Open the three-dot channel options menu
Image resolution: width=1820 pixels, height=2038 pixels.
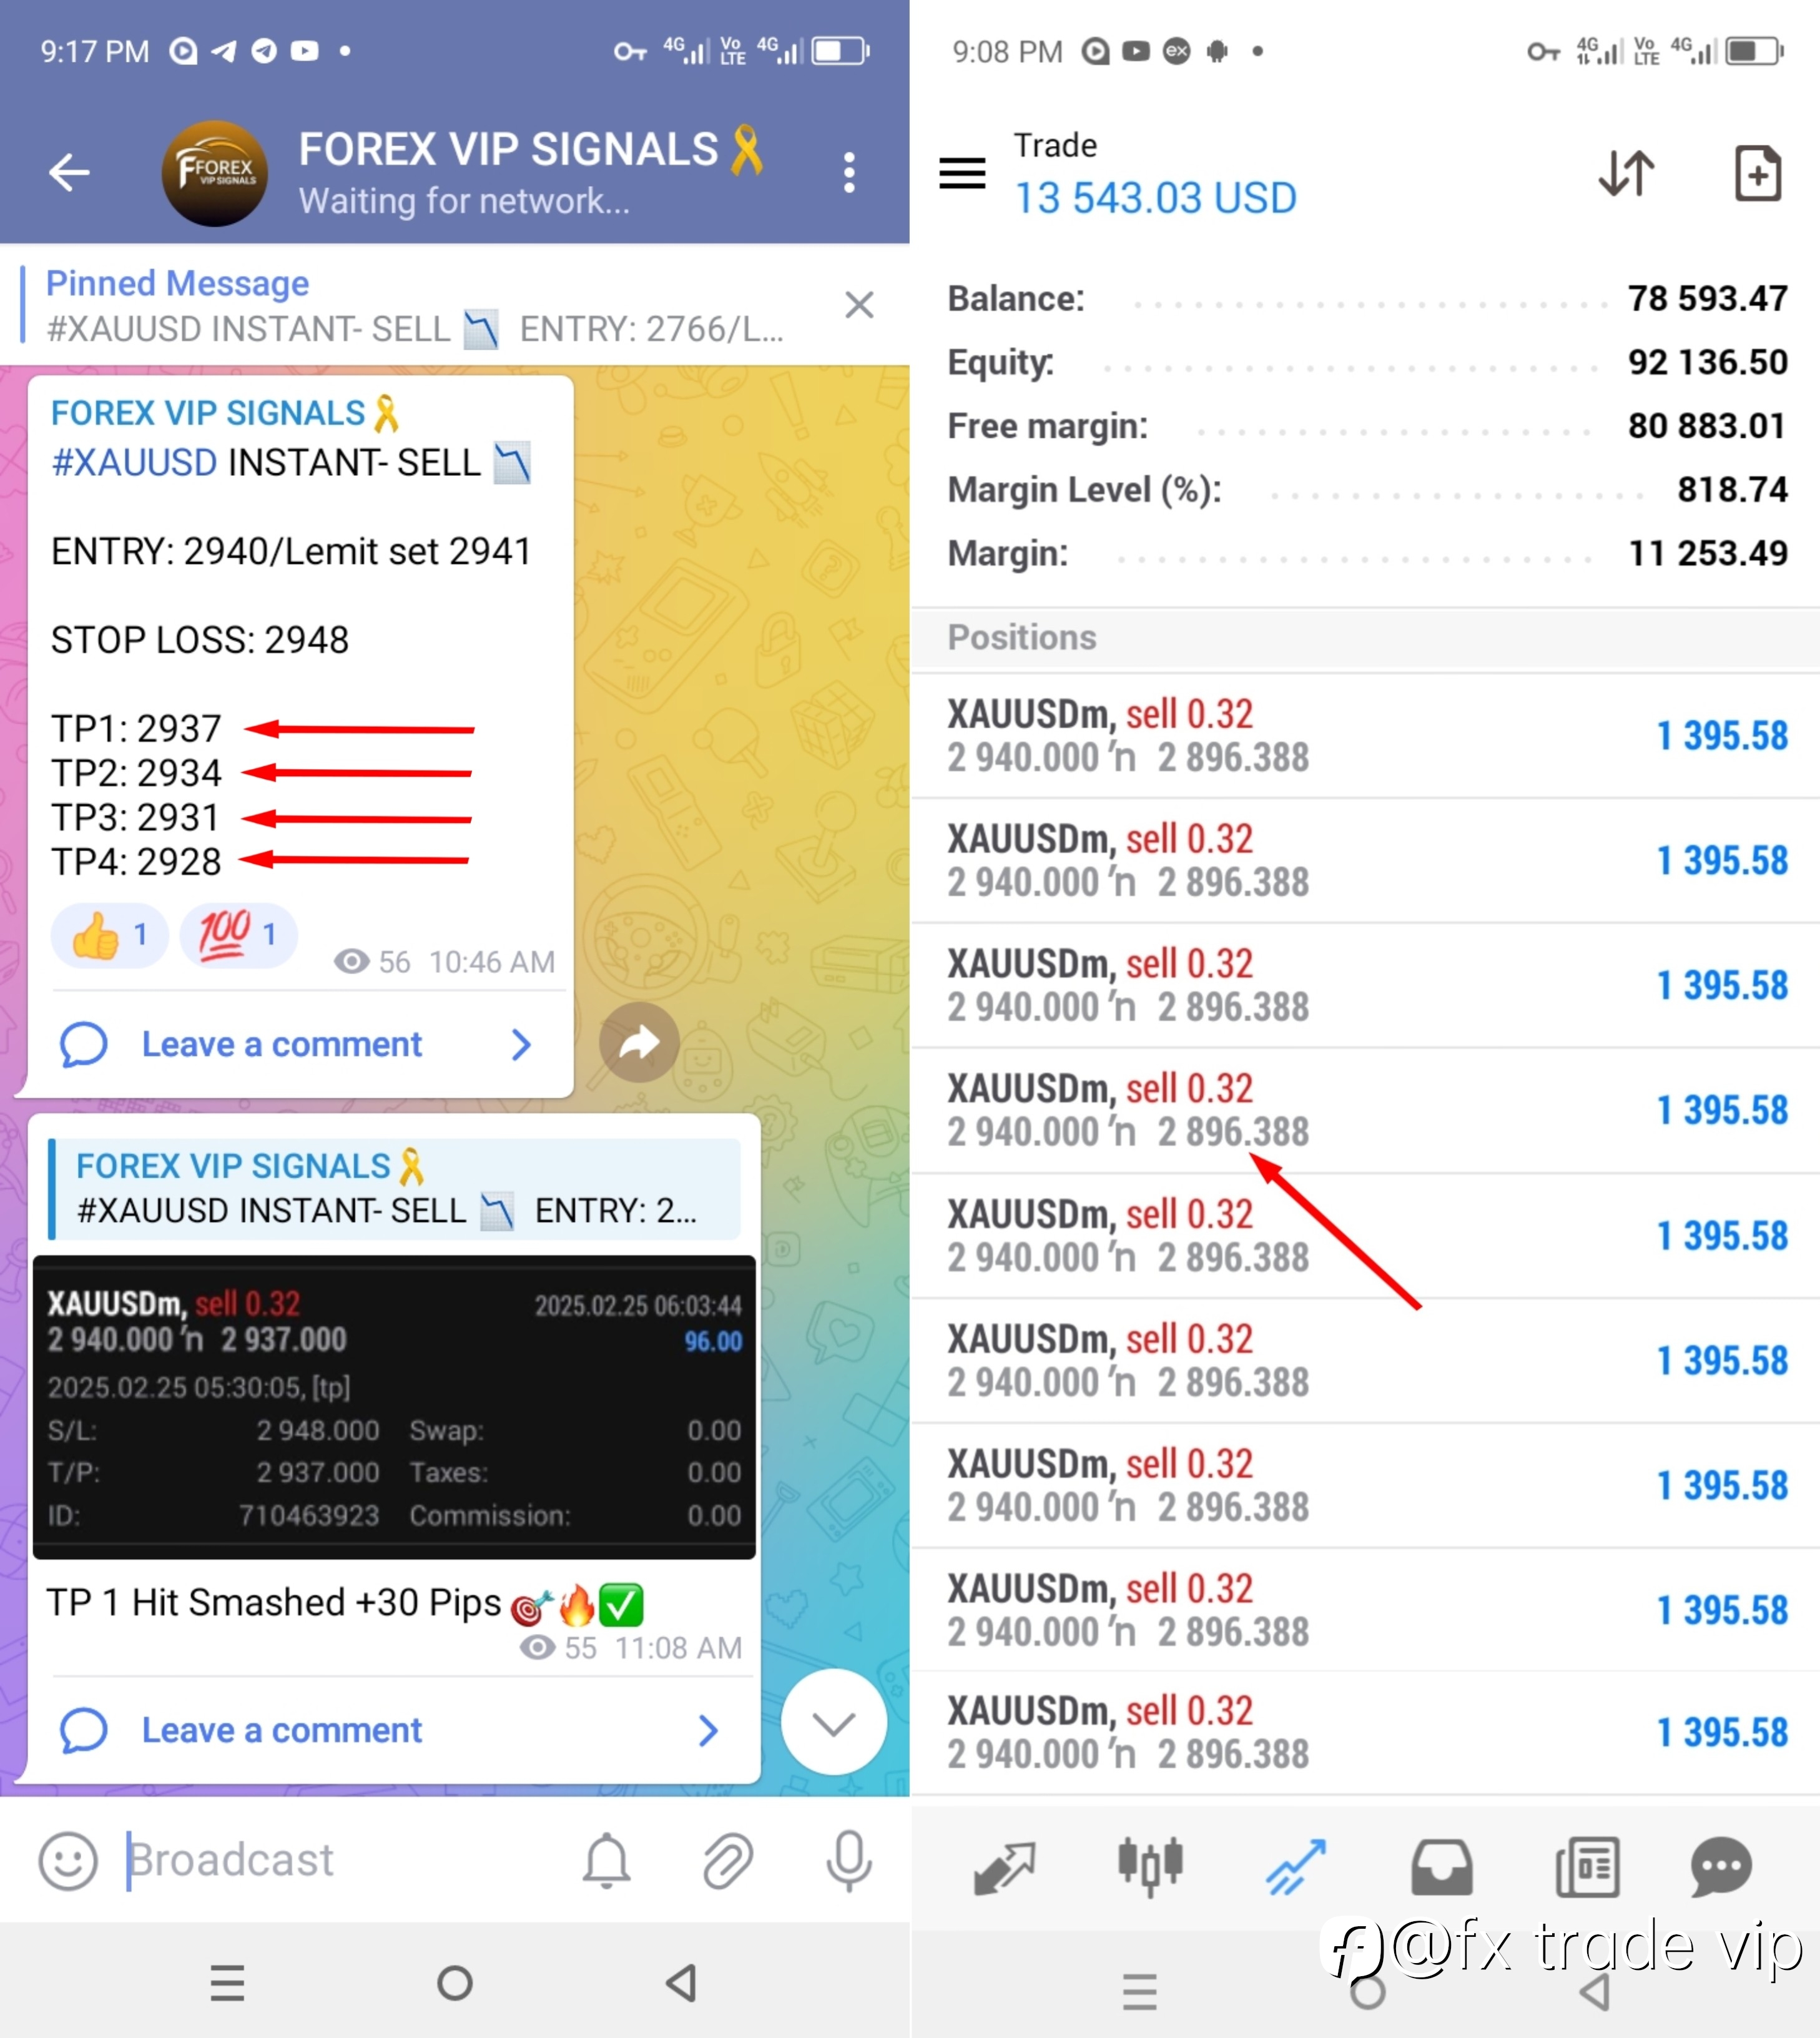click(x=849, y=172)
